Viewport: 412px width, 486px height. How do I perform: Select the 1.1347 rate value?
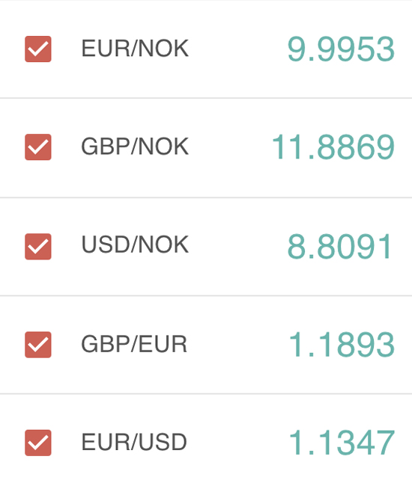(342, 443)
